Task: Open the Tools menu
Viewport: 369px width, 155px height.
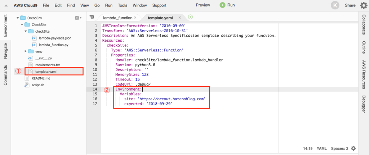Action: [123, 5]
